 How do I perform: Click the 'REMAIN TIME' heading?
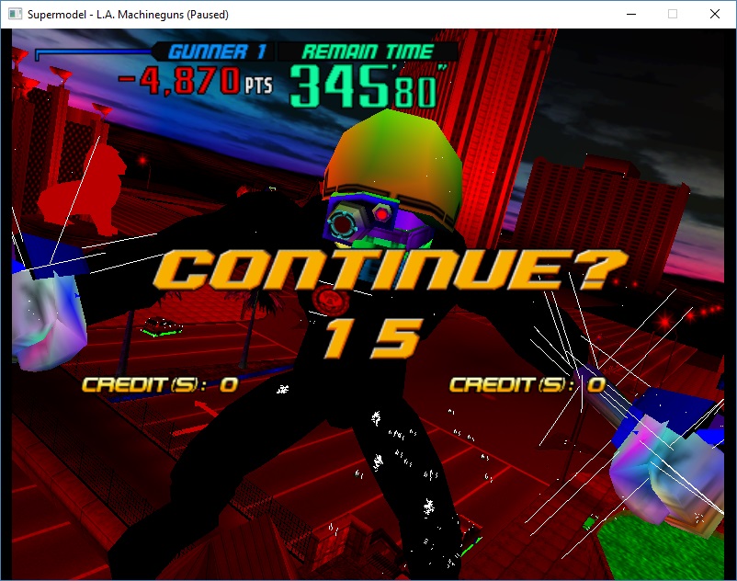point(367,51)
